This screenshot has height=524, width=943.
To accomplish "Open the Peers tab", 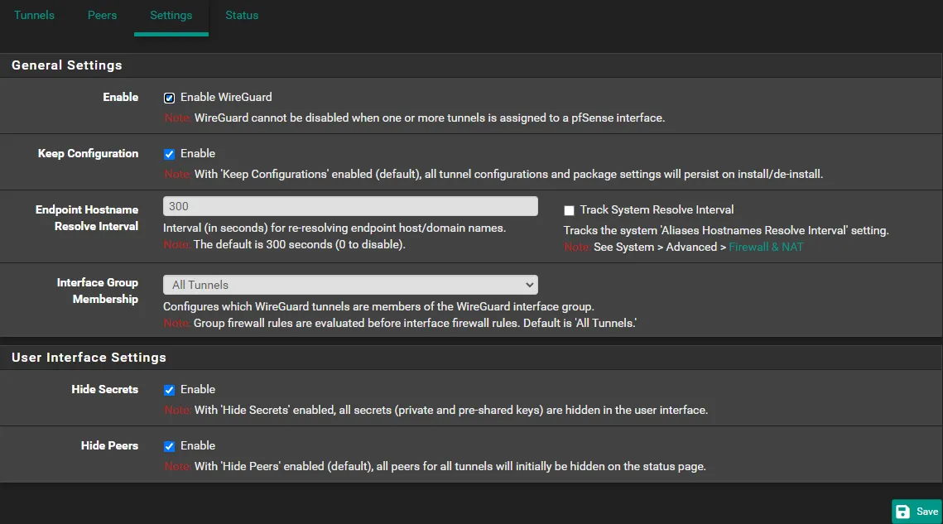I will pyautogui.click(x=102, y=14).
